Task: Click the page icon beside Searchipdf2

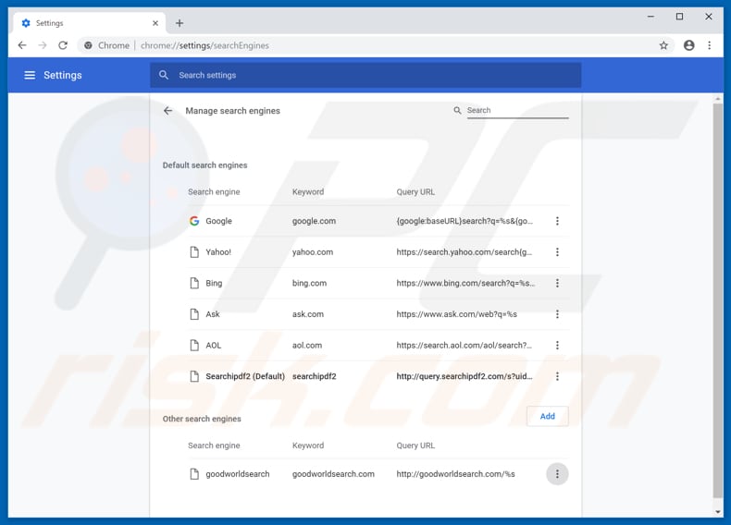Action: tap(194, 376)
